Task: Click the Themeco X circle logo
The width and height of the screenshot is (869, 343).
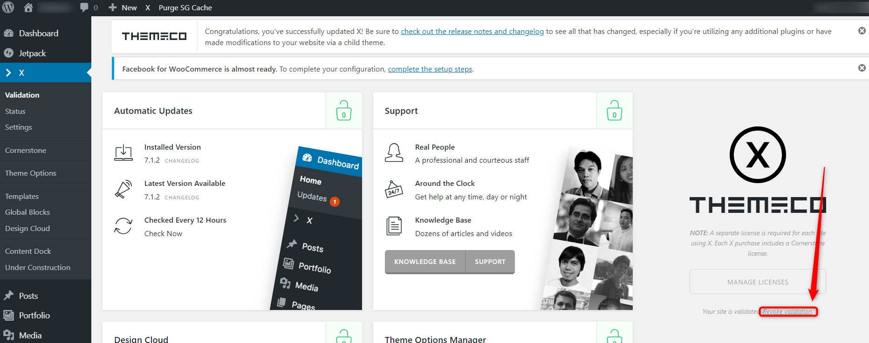Action: 757,155
